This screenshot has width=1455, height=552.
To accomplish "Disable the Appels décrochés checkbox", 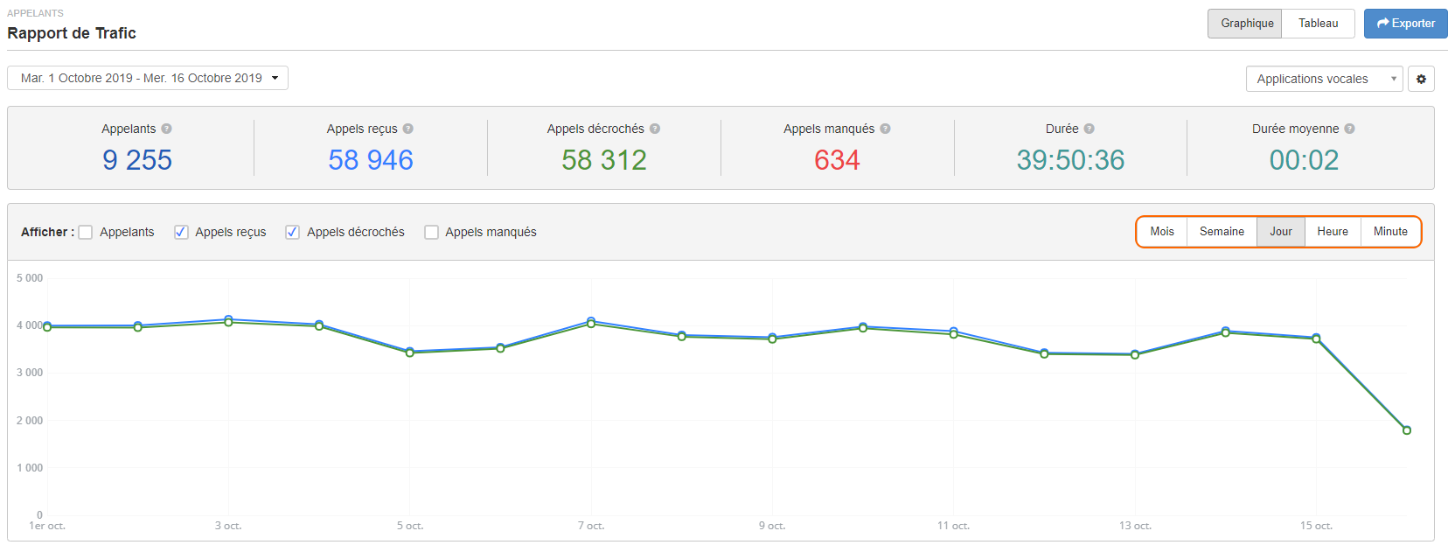I will (293, 232).
